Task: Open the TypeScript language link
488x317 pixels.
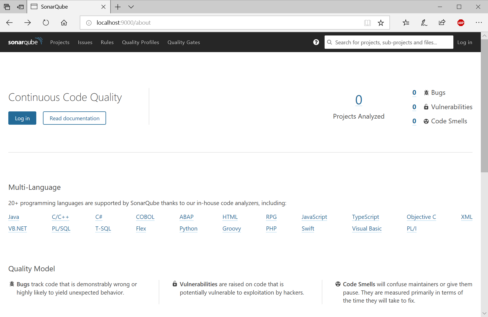Action: click(366, 217)
